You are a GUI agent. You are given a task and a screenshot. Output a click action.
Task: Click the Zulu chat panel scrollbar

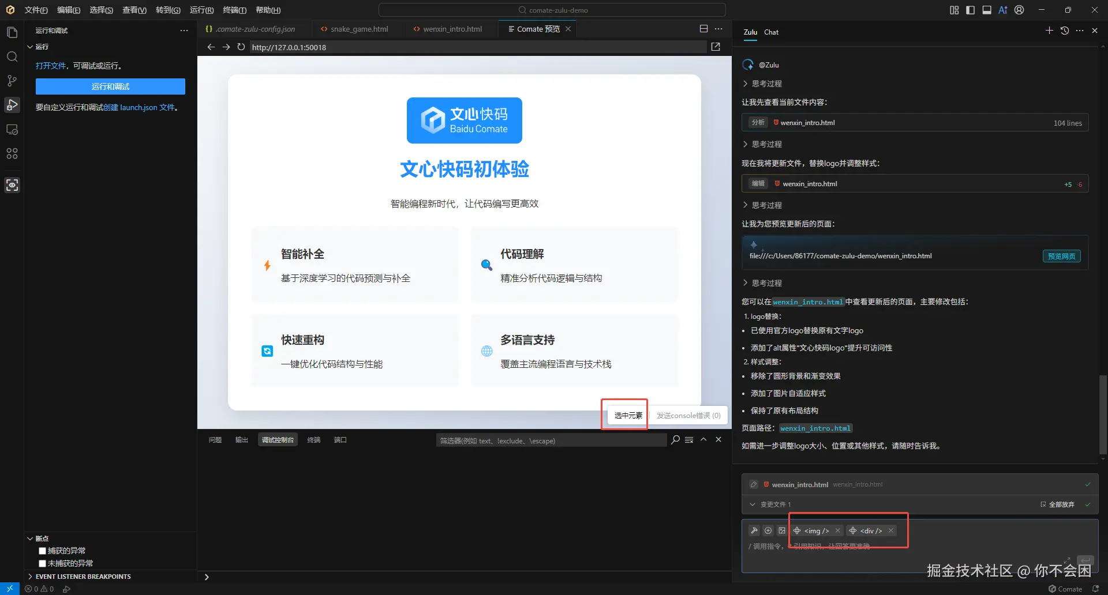[1103, 413]
